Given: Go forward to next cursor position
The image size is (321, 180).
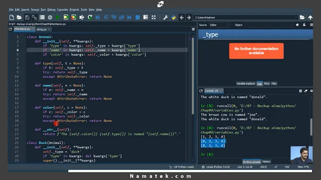Looking at the screenshot, I should click(x=189, y=17).
